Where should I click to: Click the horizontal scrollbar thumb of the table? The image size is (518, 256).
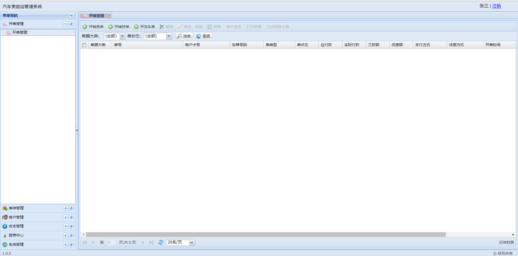[266, 235]
